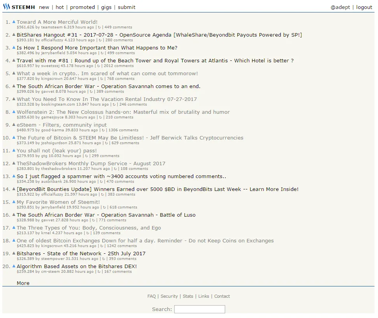Upvote Bitshares State of the Network post
The height and width of the screenshot is (318, 378).
pos(14,253)
